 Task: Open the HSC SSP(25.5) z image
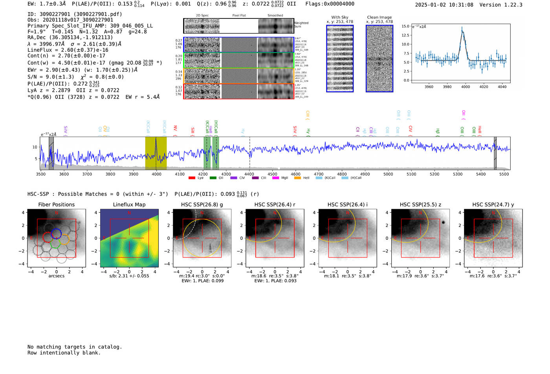tap(420, 238)
